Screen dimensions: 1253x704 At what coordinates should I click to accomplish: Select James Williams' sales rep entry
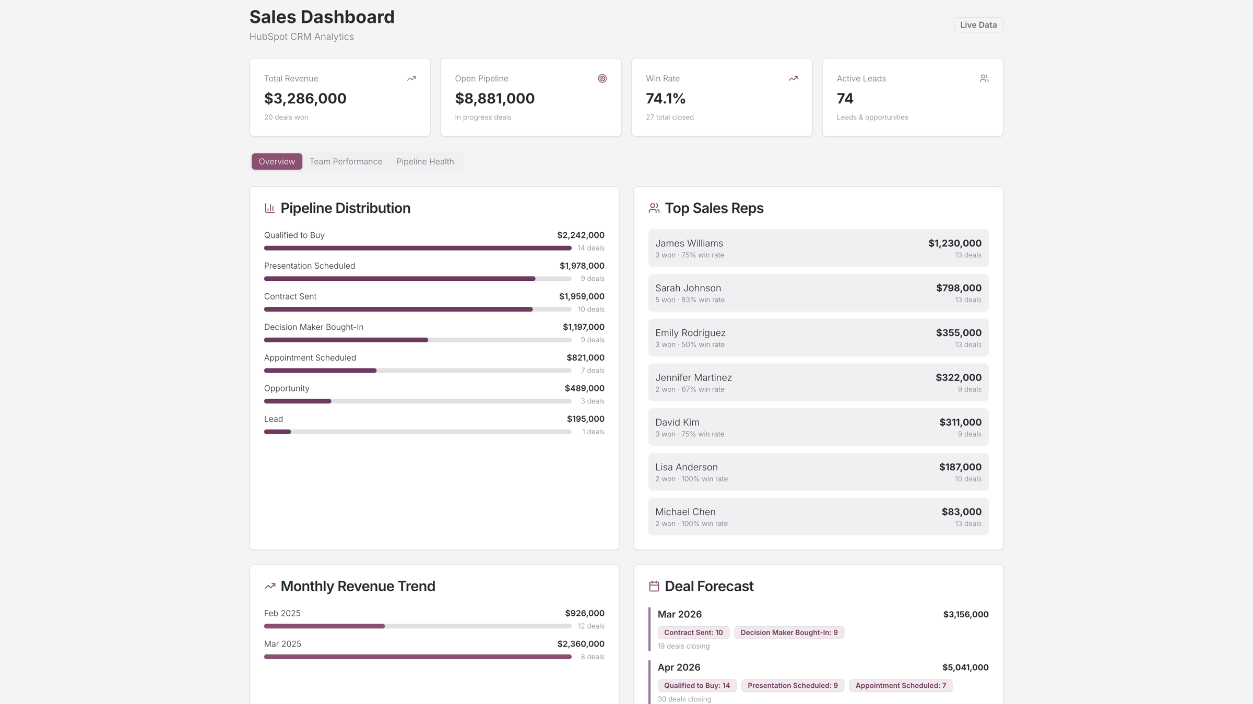pyautogui.click(x=818, y=247)
